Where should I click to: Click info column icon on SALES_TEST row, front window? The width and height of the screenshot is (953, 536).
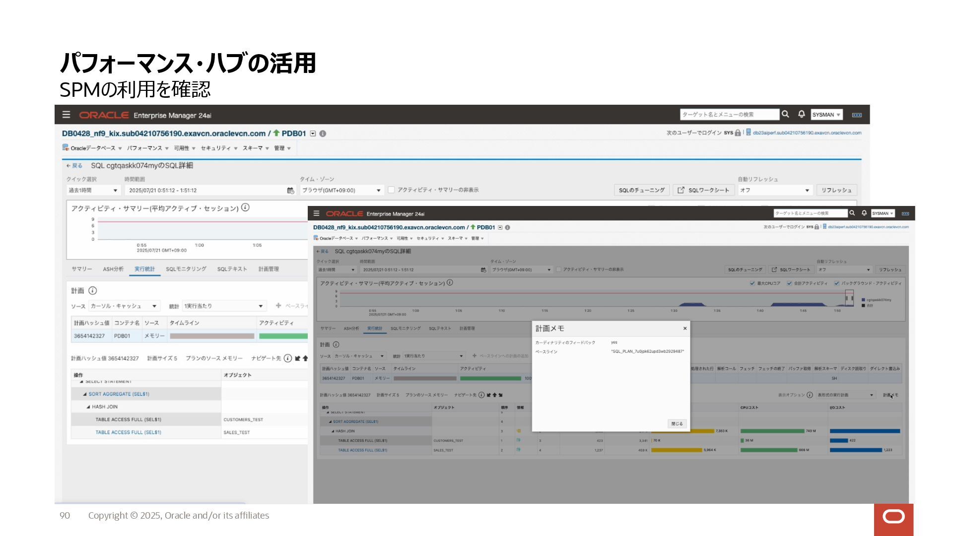tap(519, 450)
